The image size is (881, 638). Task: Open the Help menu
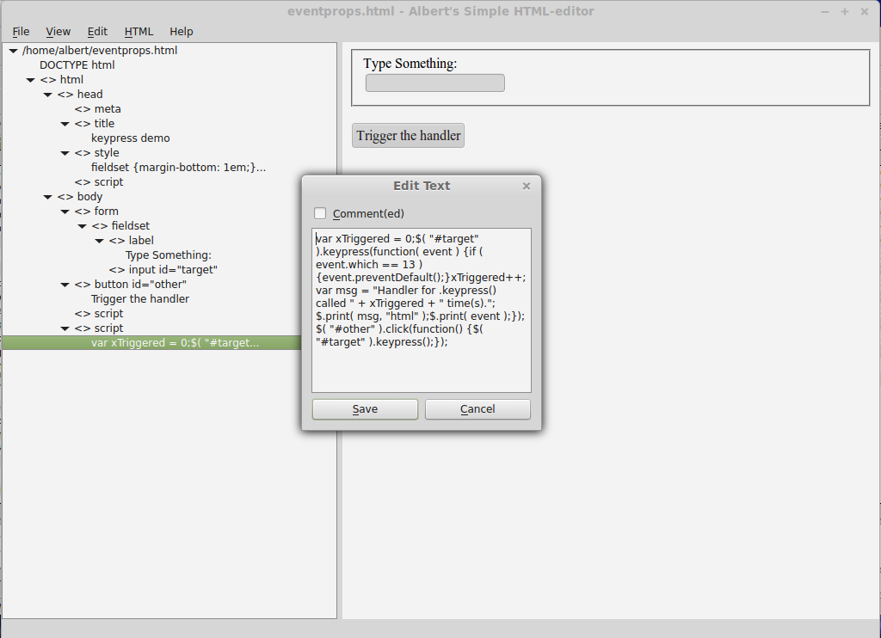point(181,32)
